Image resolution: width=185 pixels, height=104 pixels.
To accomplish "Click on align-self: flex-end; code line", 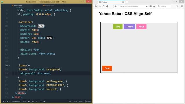I will pos(35,73).
